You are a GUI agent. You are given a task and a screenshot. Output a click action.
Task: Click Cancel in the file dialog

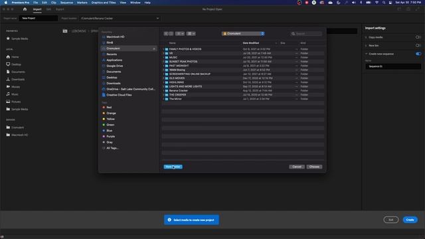(297, 167)
